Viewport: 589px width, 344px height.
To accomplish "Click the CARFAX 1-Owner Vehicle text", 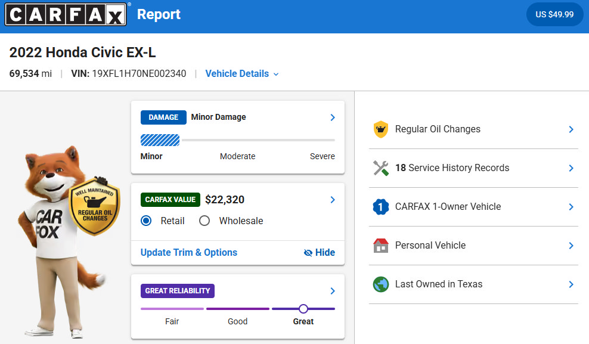I will pos(448,206).
